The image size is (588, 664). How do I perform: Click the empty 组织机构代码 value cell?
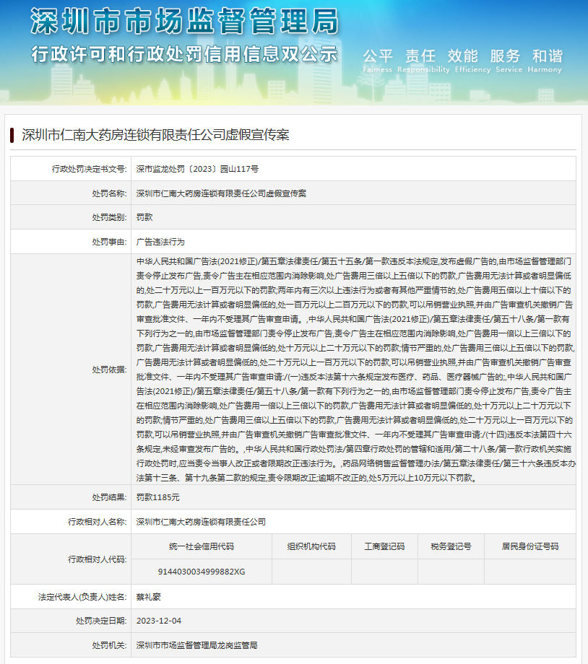311,571
